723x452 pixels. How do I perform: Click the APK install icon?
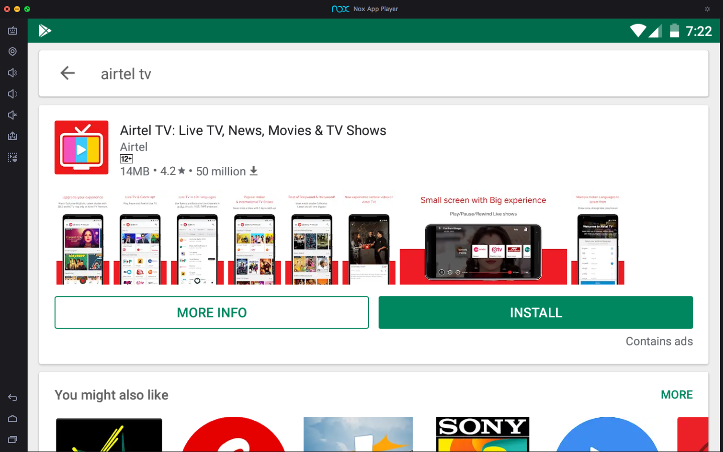[13, 136]
